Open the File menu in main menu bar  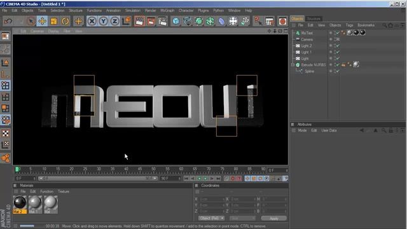(4, 10)
